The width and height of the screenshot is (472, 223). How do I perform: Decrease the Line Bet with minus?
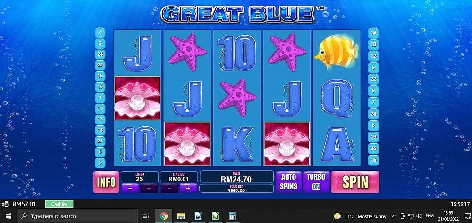[x=169, y=189]
